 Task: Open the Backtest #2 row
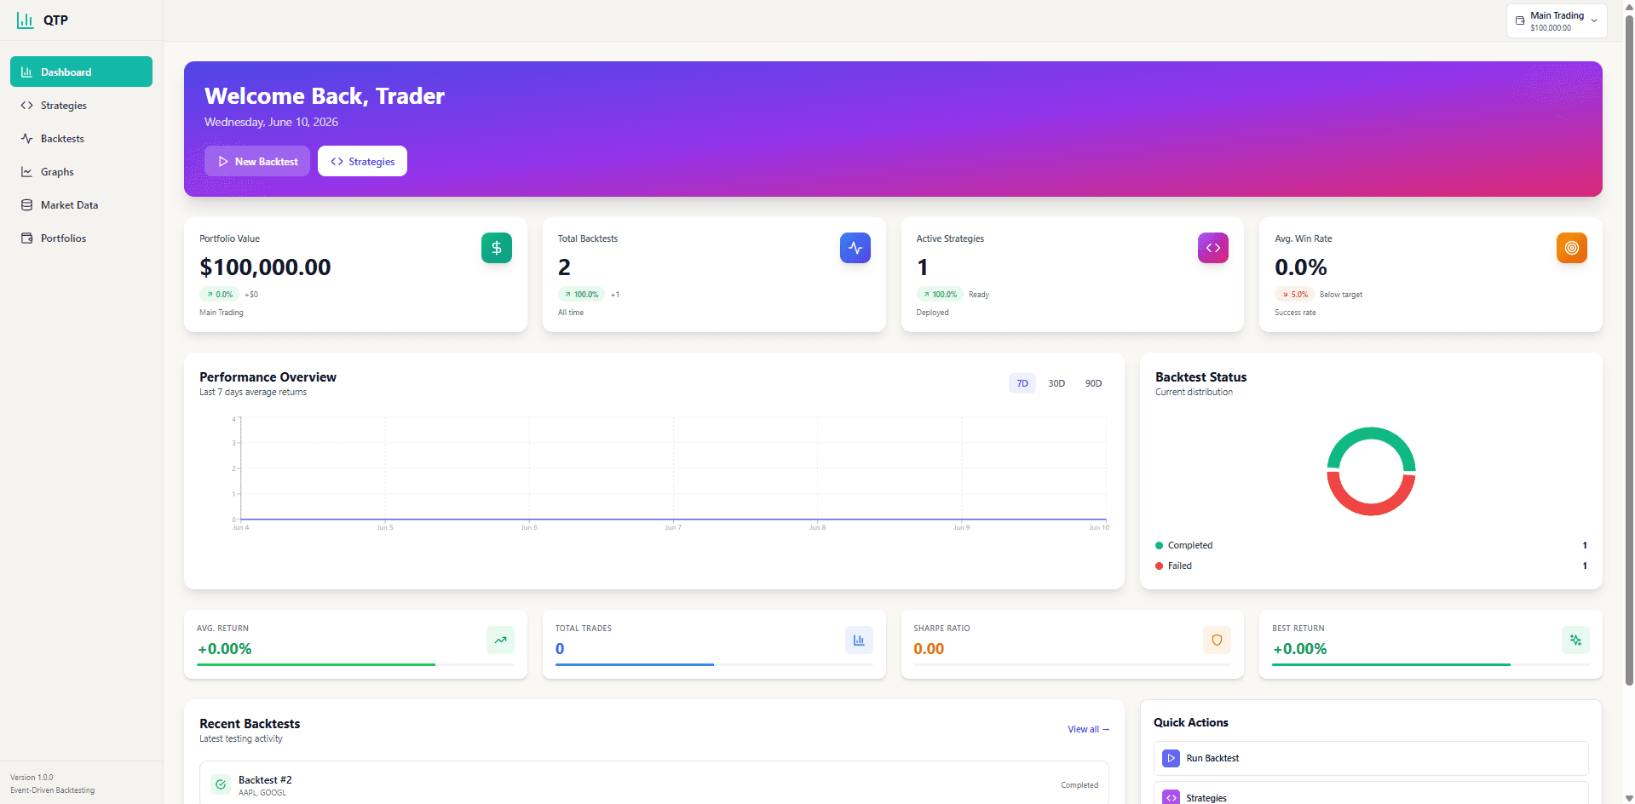[x=654, y=784]
